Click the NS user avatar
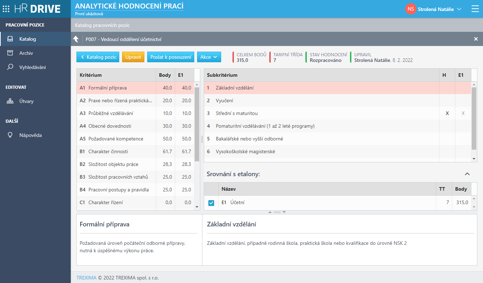The width and height of the screenshot is (483, 283). coord(410,9)
